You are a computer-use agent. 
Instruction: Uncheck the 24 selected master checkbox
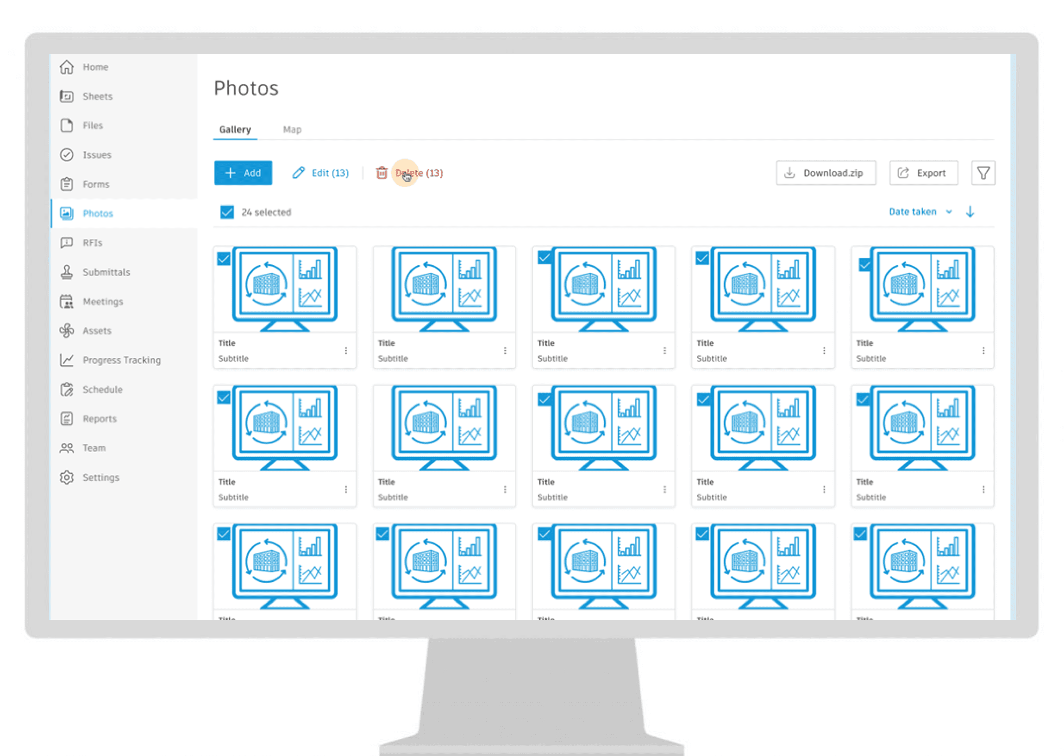pos(226,212)
